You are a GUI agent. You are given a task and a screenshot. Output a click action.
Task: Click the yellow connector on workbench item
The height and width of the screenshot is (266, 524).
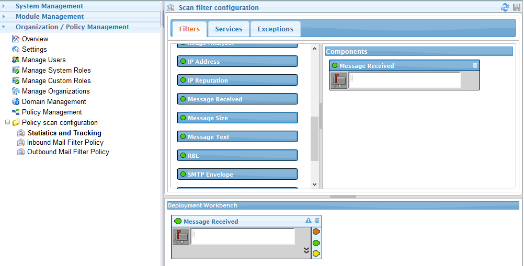[316, 253]
